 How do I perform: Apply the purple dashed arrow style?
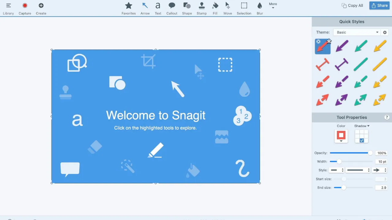point(342,82)
